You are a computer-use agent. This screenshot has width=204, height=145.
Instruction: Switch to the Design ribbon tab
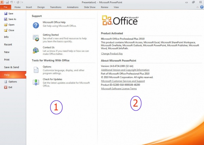pos(41,7)
